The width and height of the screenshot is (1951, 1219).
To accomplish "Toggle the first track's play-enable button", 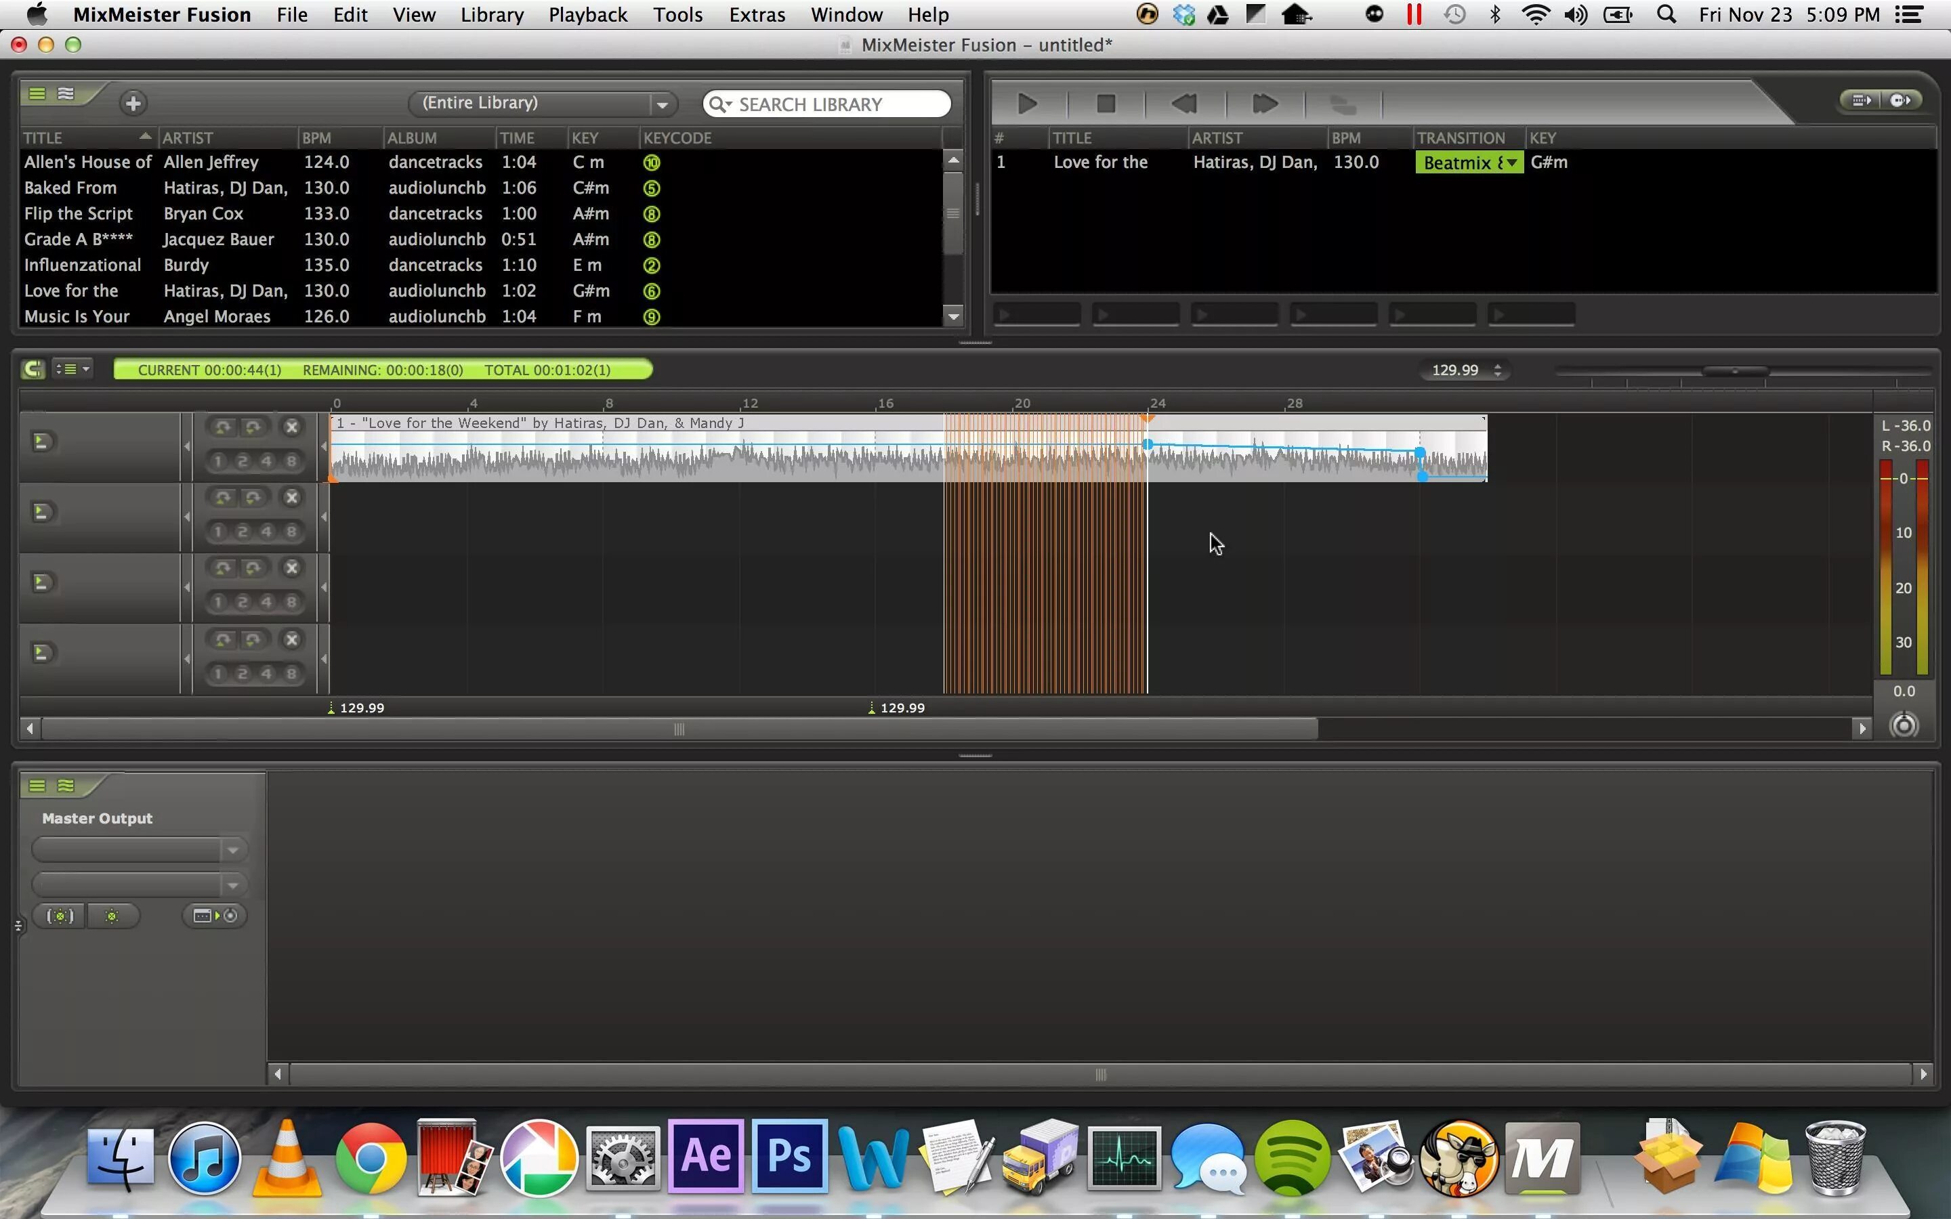I will (41, 441).
